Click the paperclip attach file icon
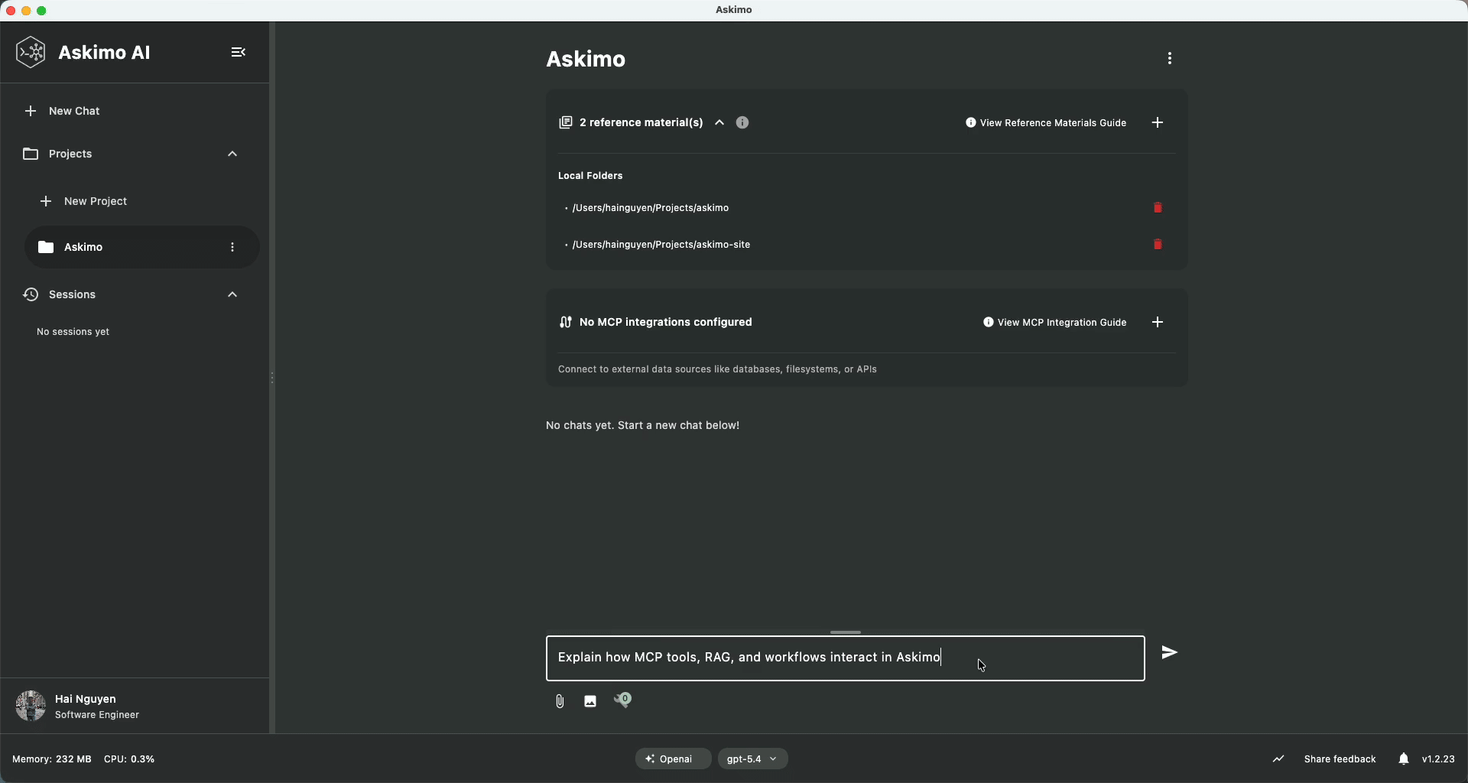Viewport: 1468px width, 783px height. click(x=560, y=701)
